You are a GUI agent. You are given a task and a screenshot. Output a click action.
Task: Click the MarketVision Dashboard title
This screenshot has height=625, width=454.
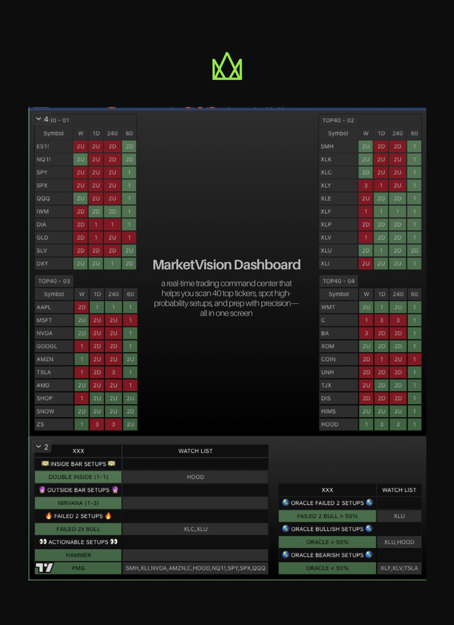point(226,265)
